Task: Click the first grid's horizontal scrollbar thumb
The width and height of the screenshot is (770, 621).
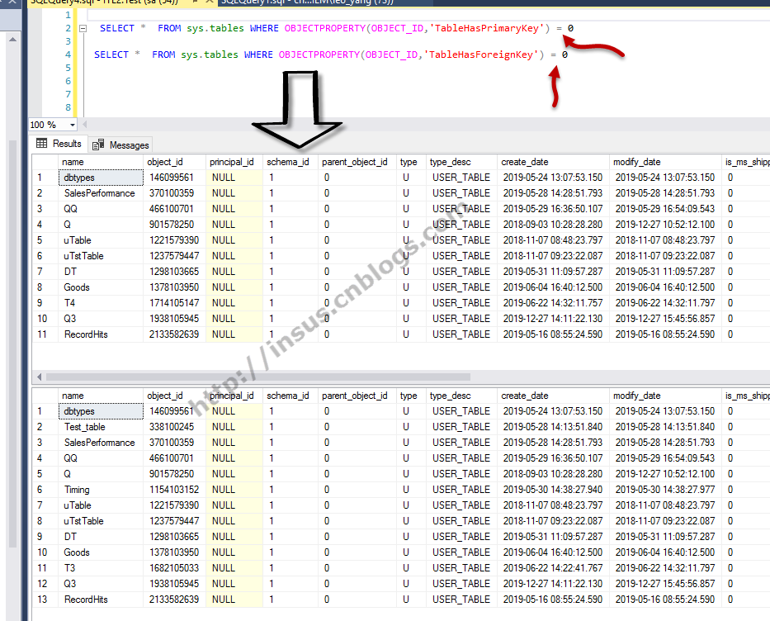Action: 257,377
